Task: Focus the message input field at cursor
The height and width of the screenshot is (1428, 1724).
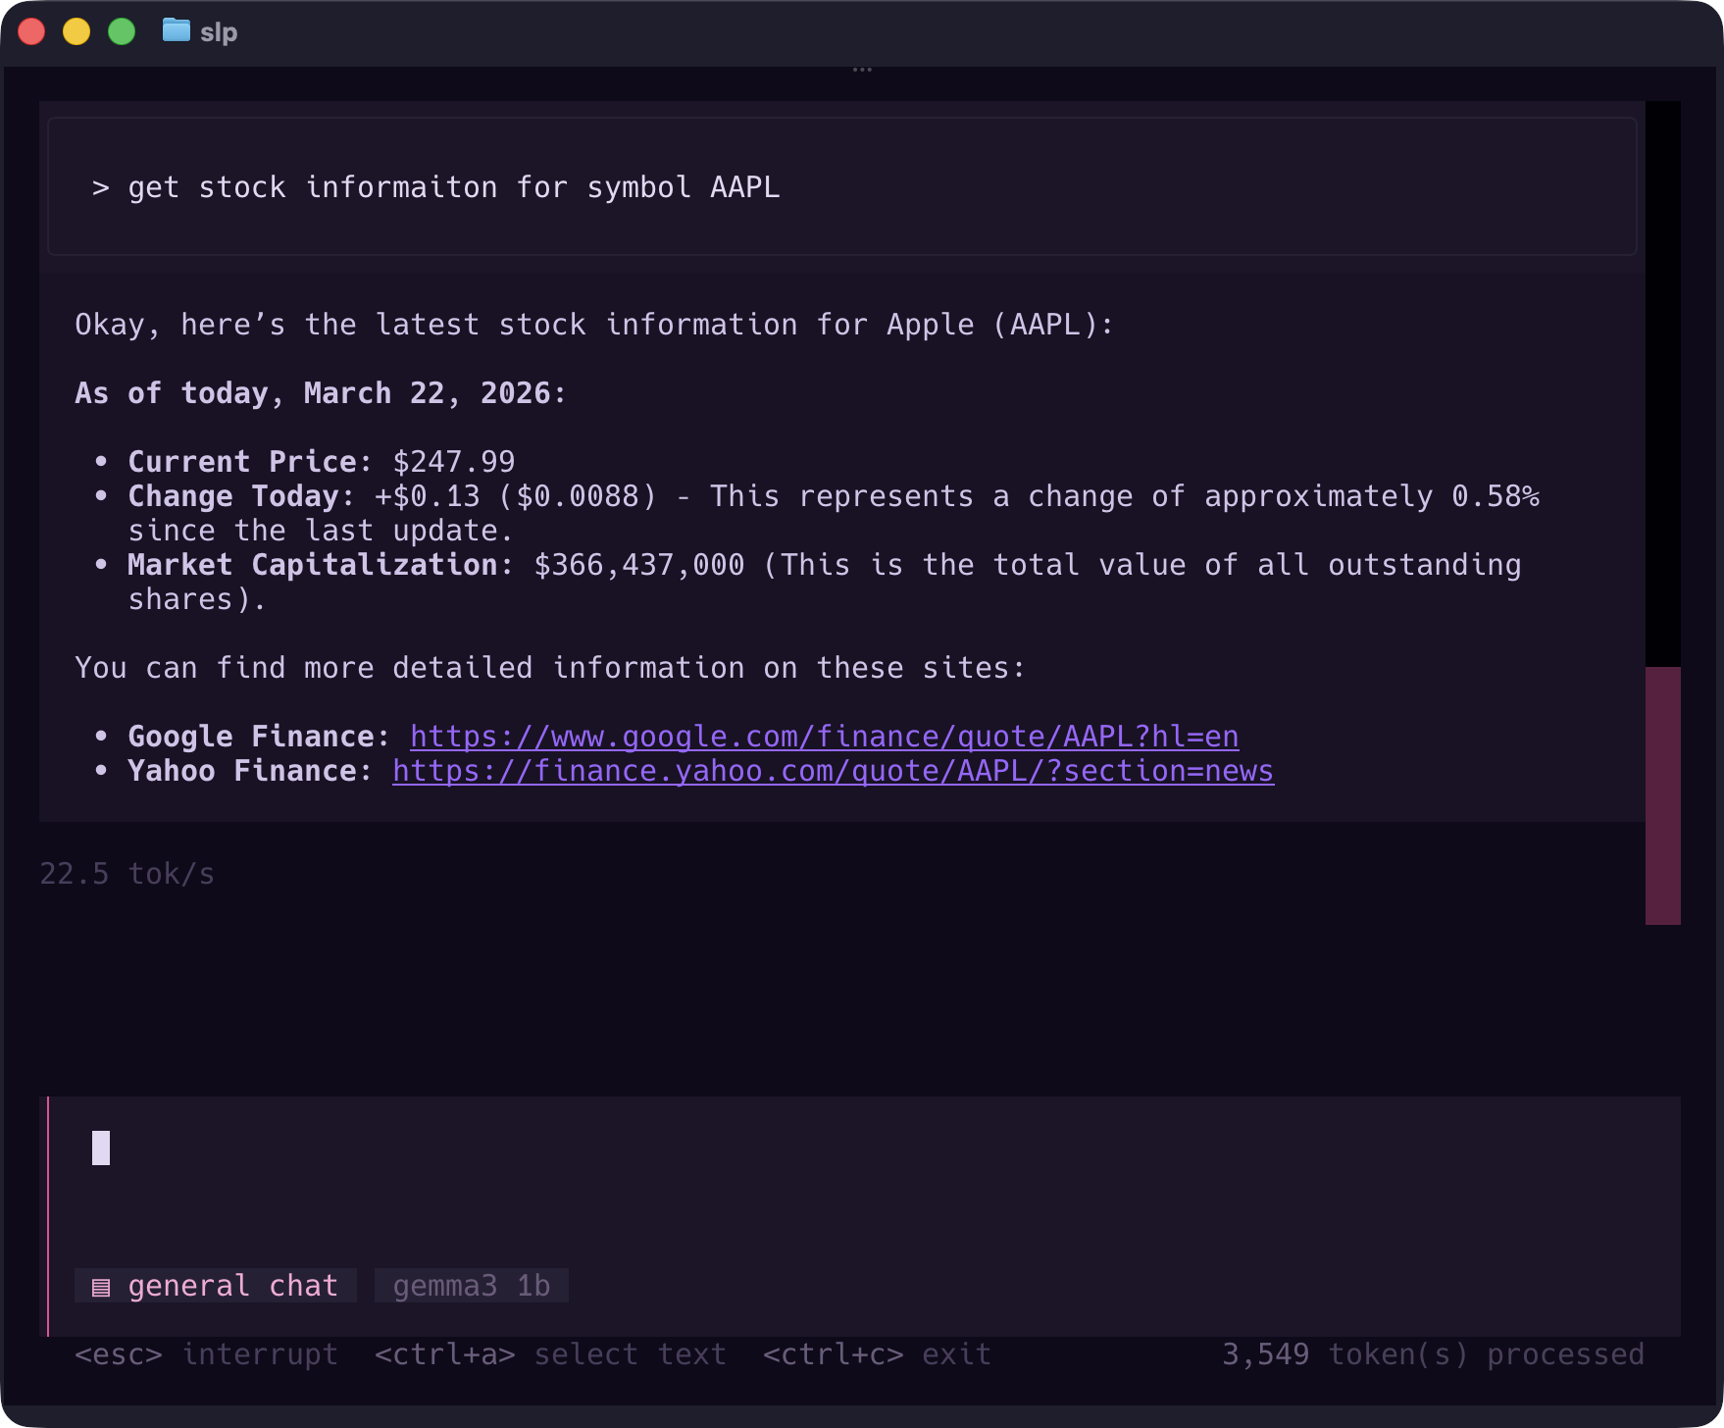Action: click(x=101, y=1147)
